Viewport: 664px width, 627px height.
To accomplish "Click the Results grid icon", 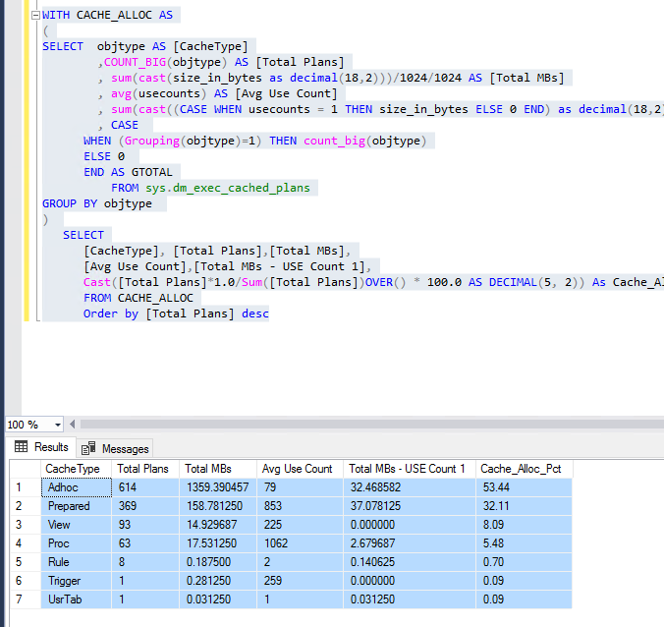I will pyautogui.click(x=21, y=446).
